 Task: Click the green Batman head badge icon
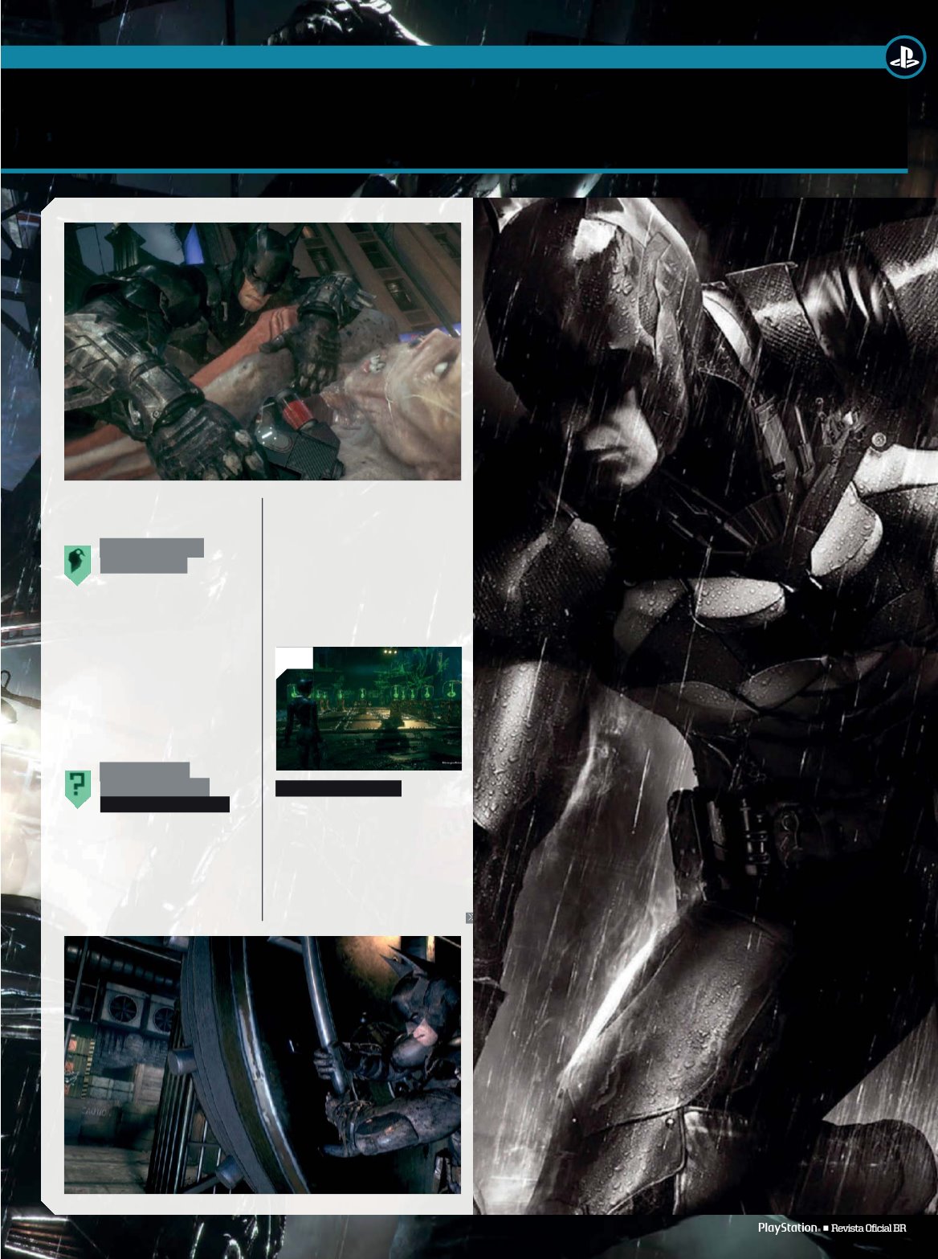[77, 565]
